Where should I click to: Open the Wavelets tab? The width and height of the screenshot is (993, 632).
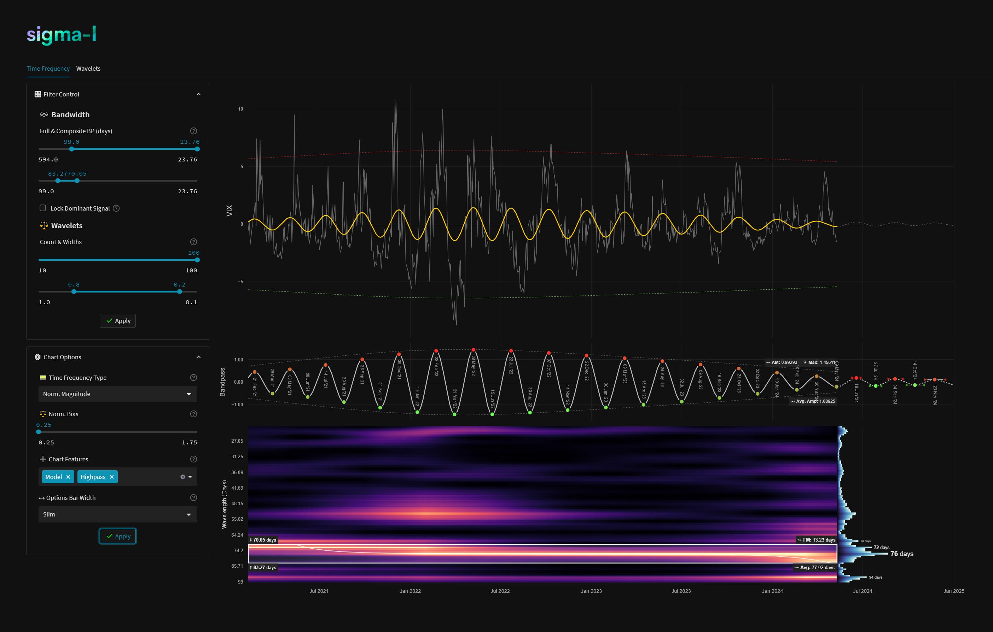tap(88, 69)
